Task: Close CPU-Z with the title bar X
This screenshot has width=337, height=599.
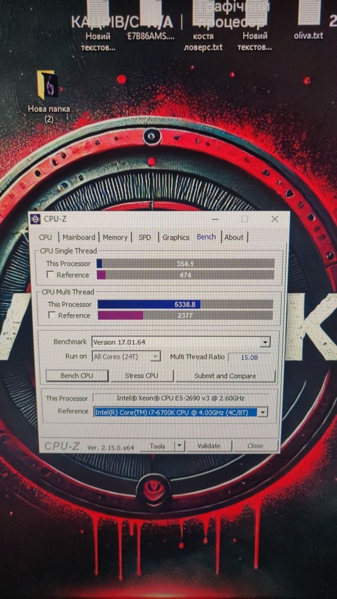Action: (x=275, y=219)
